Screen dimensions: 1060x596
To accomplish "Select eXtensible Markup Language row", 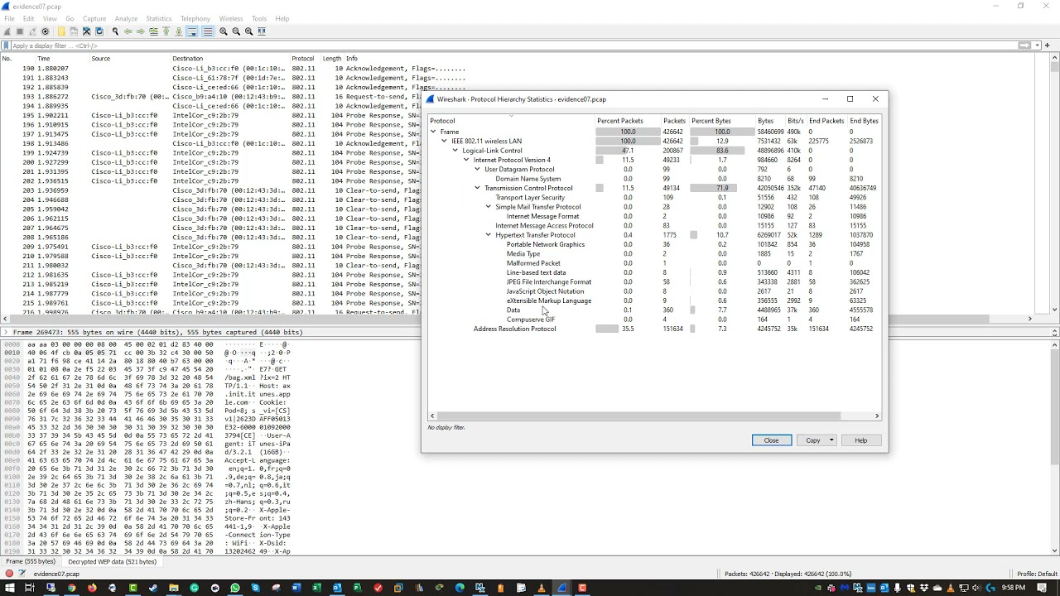I will [654, 300].
